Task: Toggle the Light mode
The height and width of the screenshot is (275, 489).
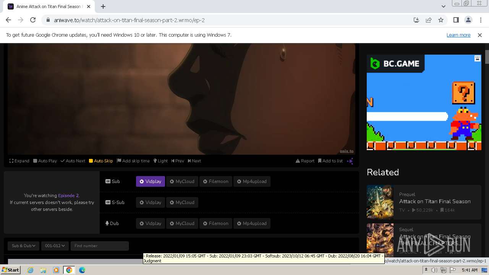Action: tap(160, 161)
